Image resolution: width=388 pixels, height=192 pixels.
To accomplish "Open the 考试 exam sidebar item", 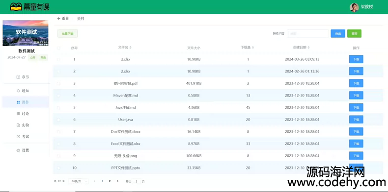I will tap(23, 137).
